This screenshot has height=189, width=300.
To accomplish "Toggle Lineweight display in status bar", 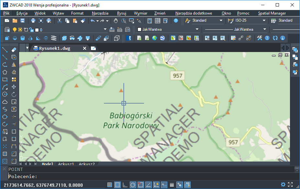I will [x=172, y=185].
